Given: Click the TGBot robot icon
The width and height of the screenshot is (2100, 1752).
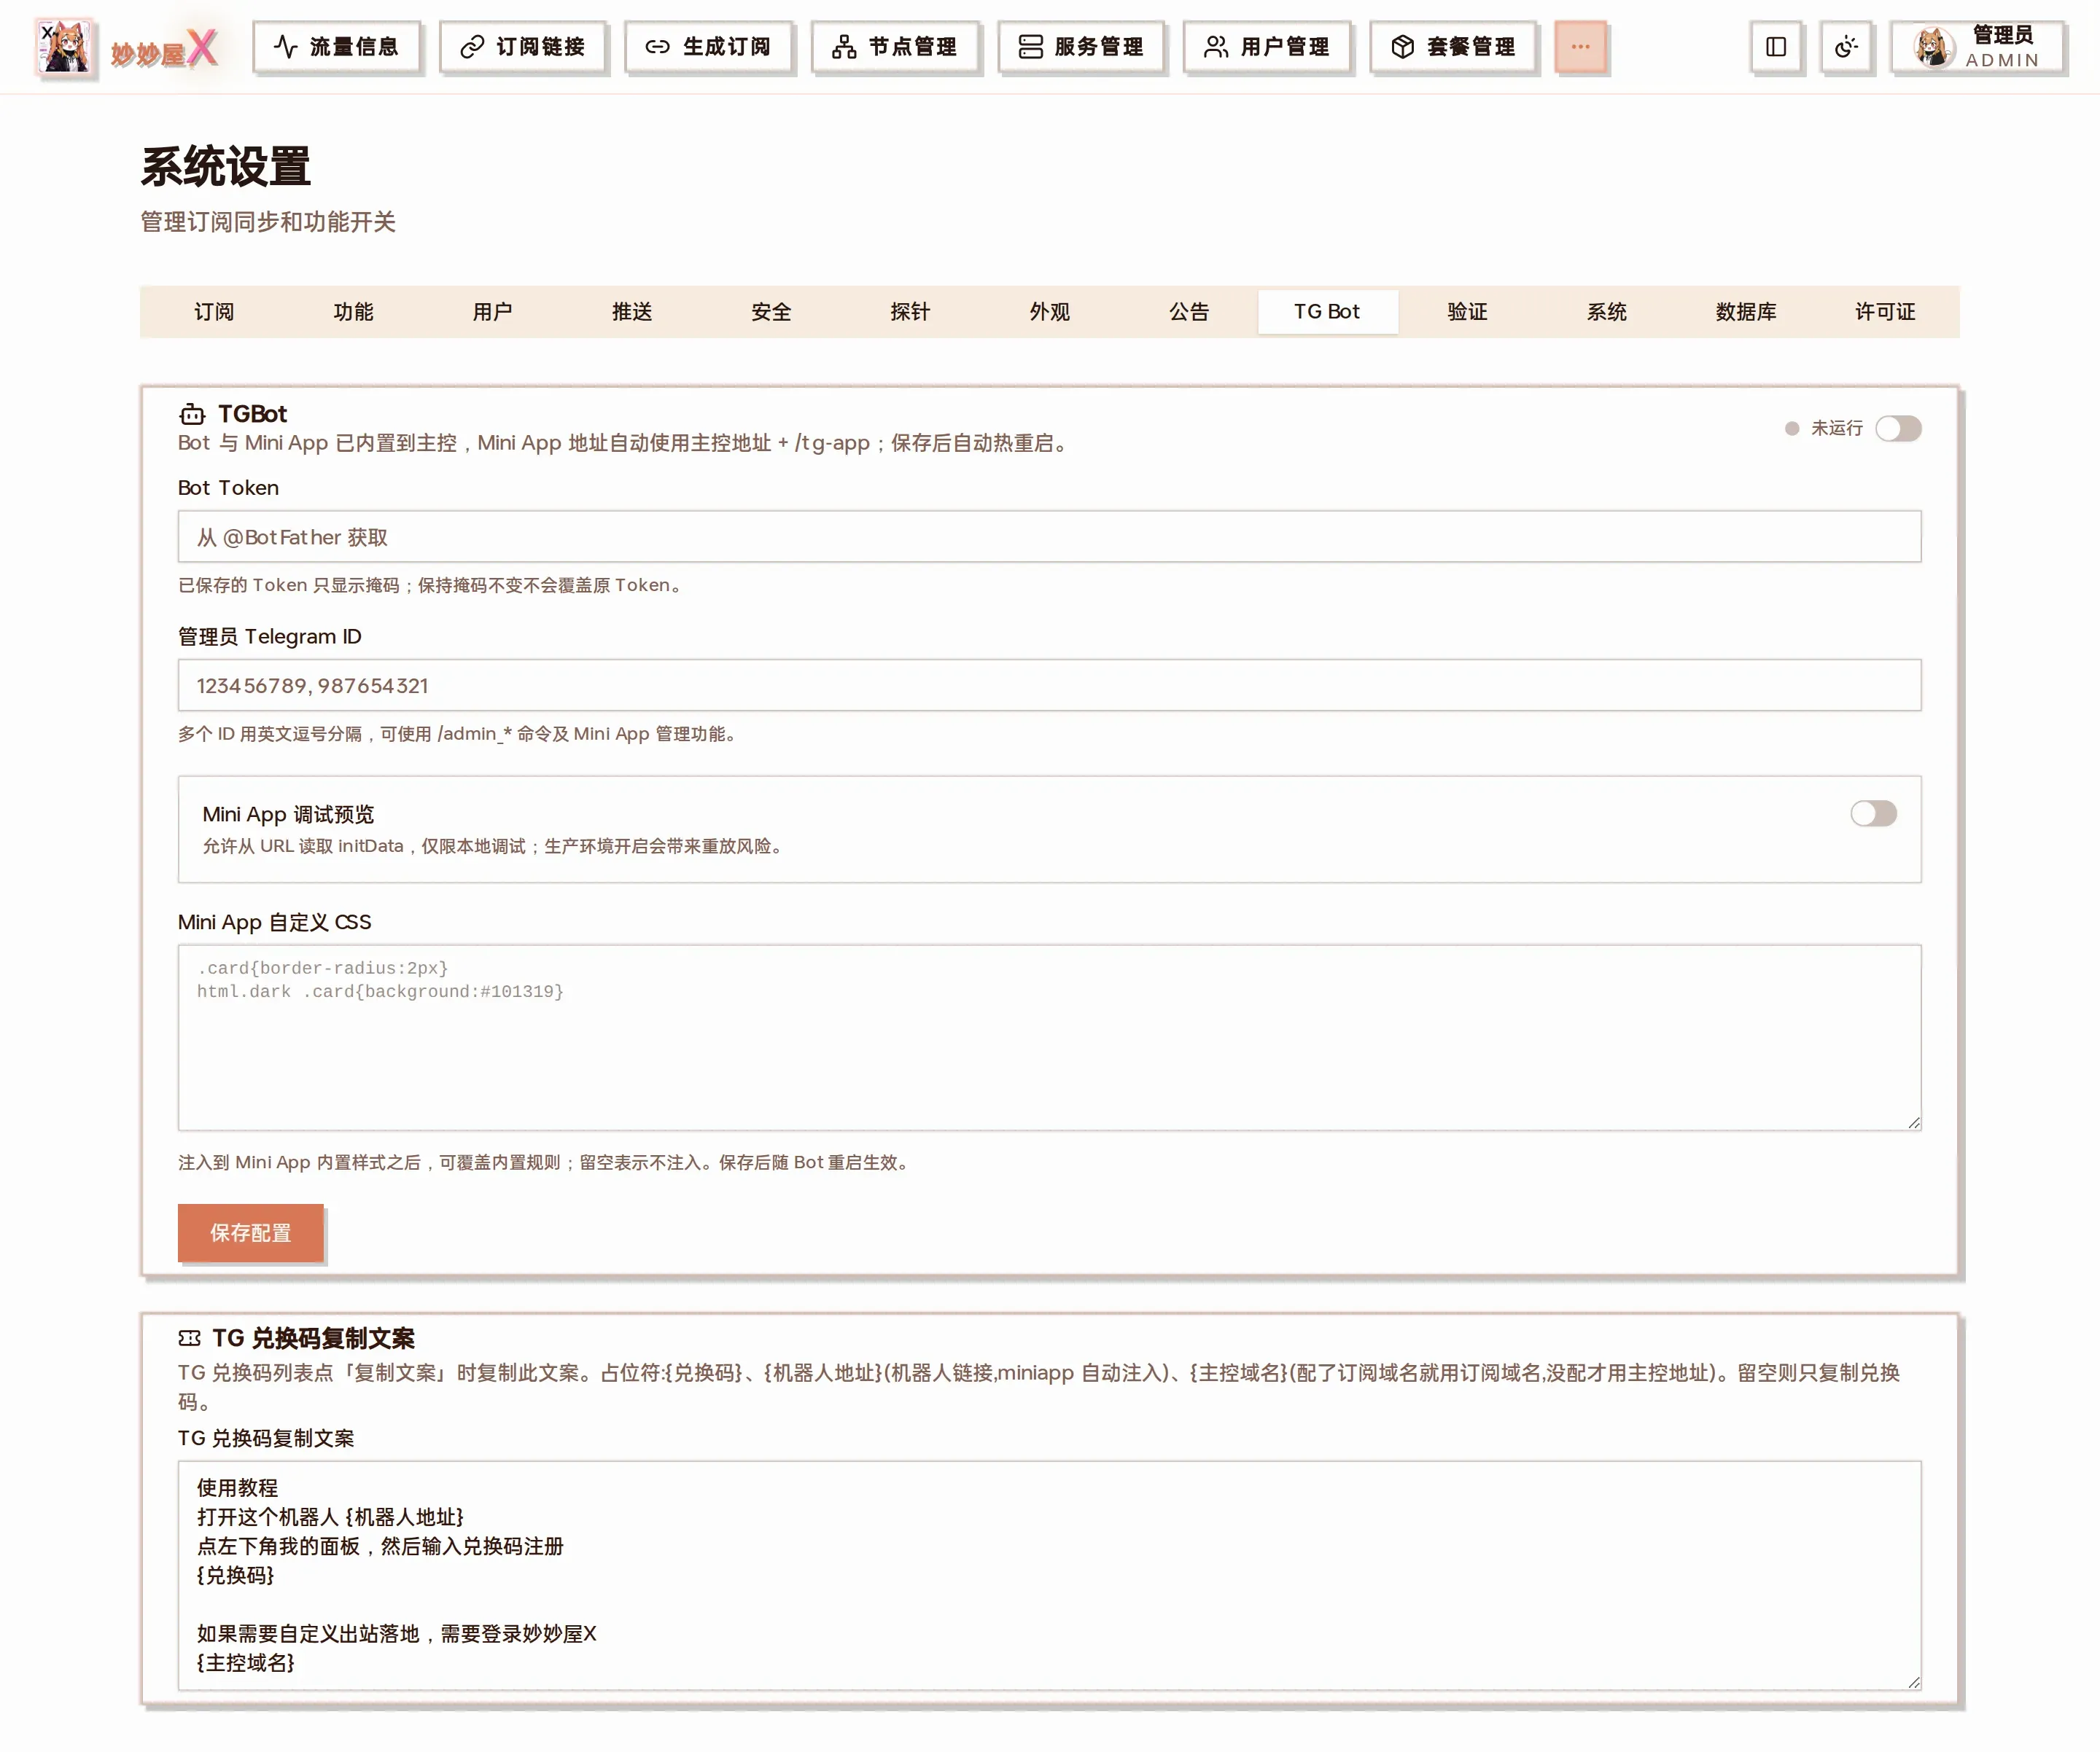Looking at the screenshot, I should [191, 414].
